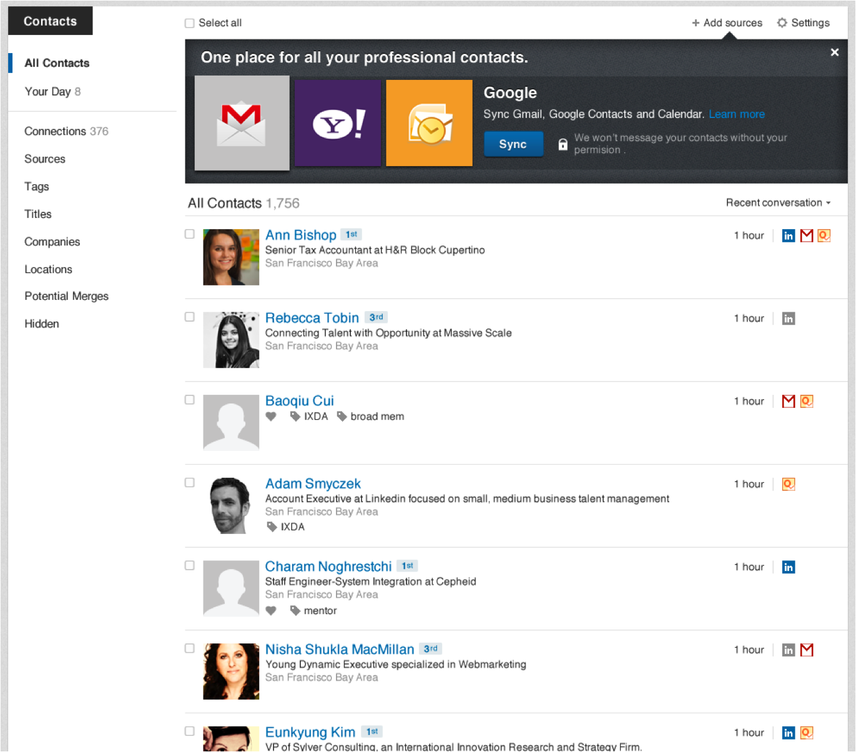Open Rebecca Tobin's profile name link
856x752 pixels.
(312, 318)
